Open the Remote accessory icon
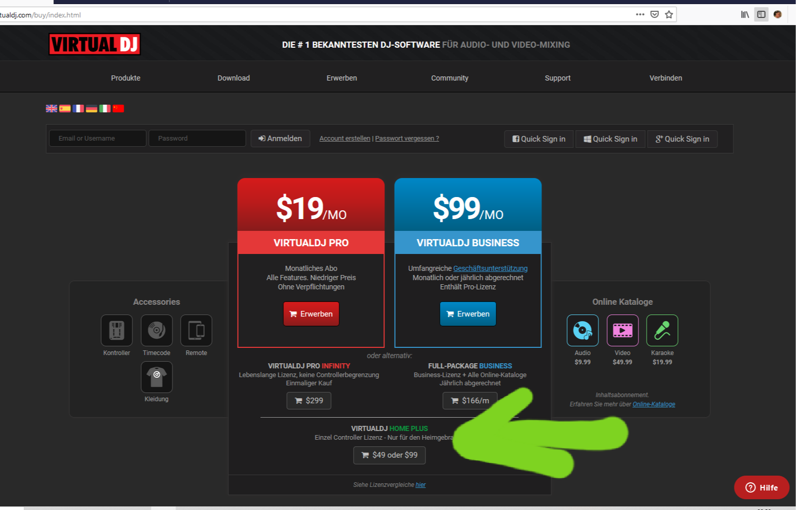 [x=196, y=330]
